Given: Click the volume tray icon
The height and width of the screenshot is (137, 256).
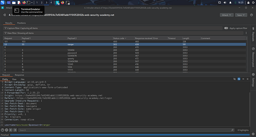Looking at the screenshot, I should point(225,3).
